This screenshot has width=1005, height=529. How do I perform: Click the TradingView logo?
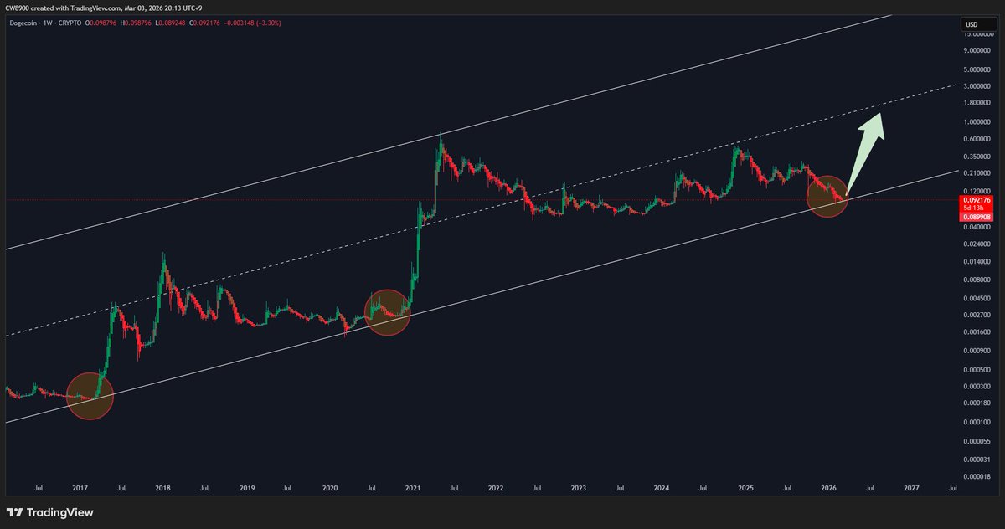click(x=50, y=512)
